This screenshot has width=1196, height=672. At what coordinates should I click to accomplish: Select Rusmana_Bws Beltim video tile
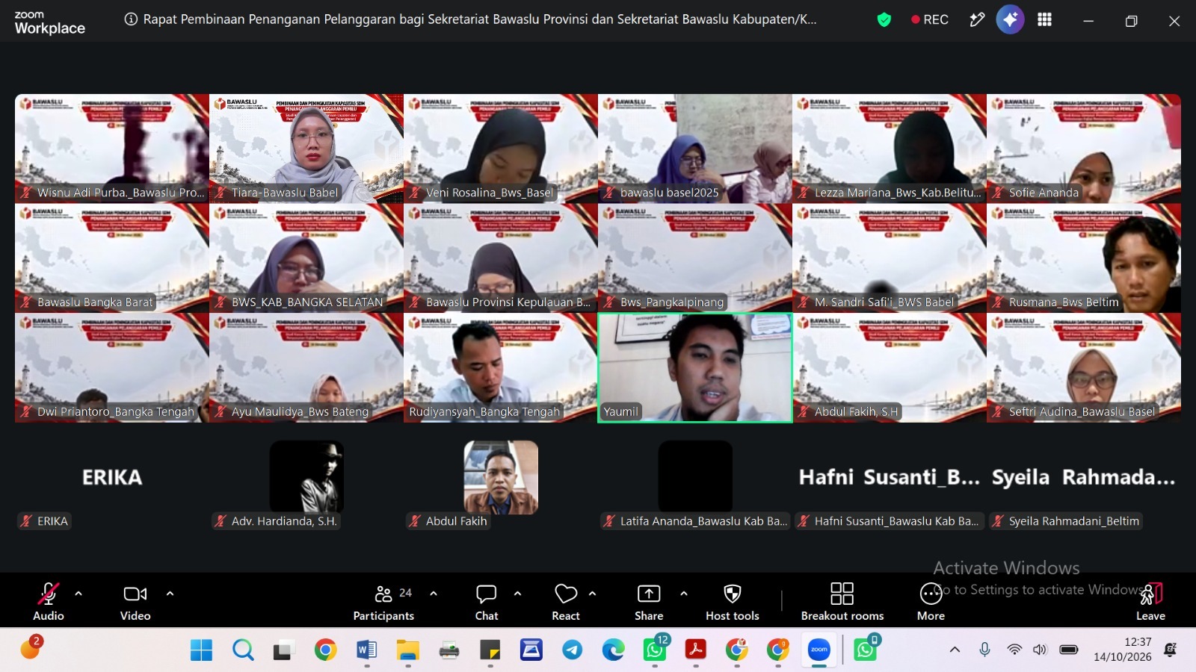(x=1084, y=258)
